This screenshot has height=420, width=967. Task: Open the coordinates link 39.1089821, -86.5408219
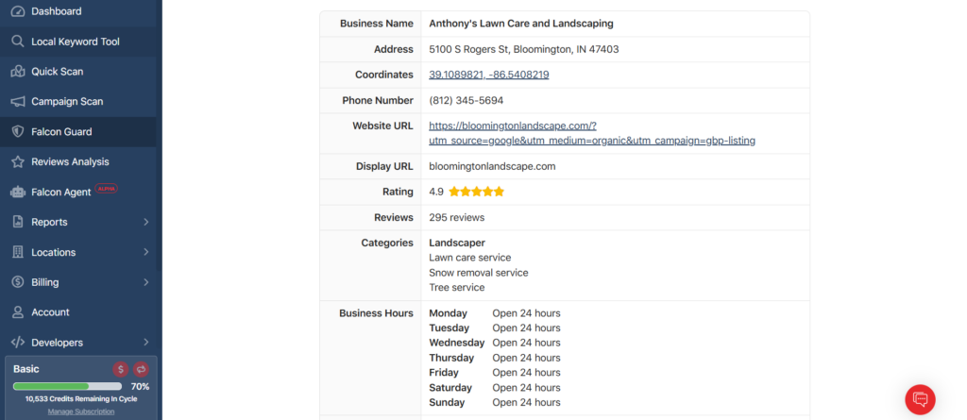coord(489,75)
